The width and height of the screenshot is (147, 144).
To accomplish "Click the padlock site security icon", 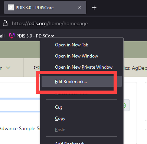I will tap(5, 23).
